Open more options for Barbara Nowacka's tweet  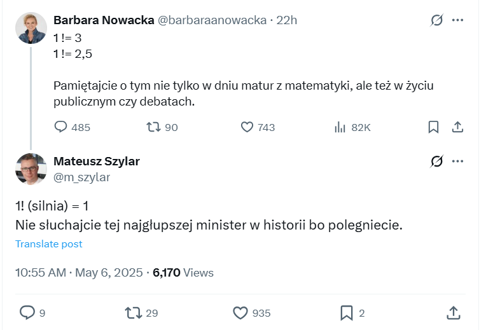pos(457,20)
